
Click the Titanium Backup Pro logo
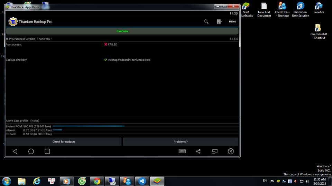coord(13,21)
